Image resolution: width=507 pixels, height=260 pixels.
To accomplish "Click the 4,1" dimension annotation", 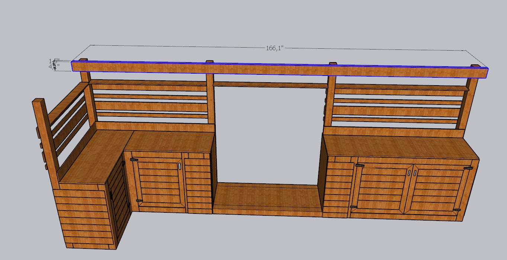I will click(53, 66).
